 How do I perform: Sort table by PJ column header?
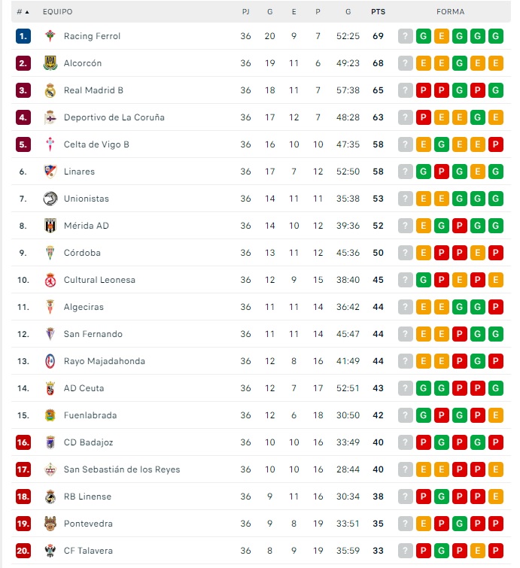pyautogui.click(x=246, y=12)
